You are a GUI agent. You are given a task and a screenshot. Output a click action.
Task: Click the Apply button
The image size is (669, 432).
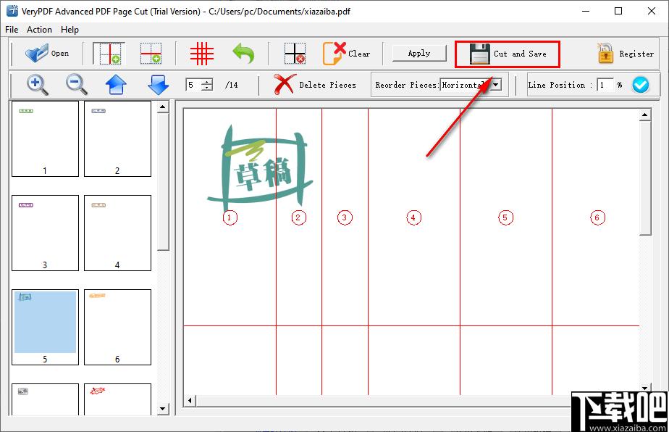click(419, 54)
